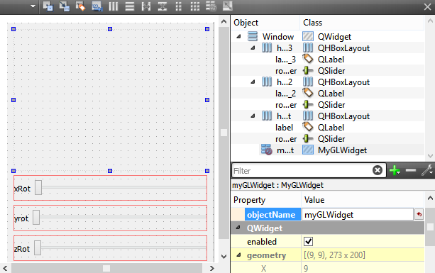The width and height of the screenshot is (435, 273).
Task: Click form horizontal scrollbar left arrow
Action: coord(5,268)
